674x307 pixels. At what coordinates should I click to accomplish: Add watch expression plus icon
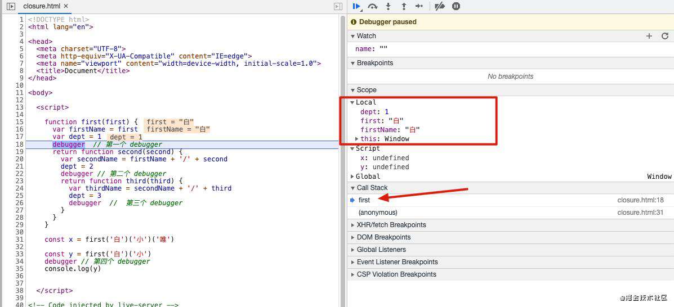point(649,36)
